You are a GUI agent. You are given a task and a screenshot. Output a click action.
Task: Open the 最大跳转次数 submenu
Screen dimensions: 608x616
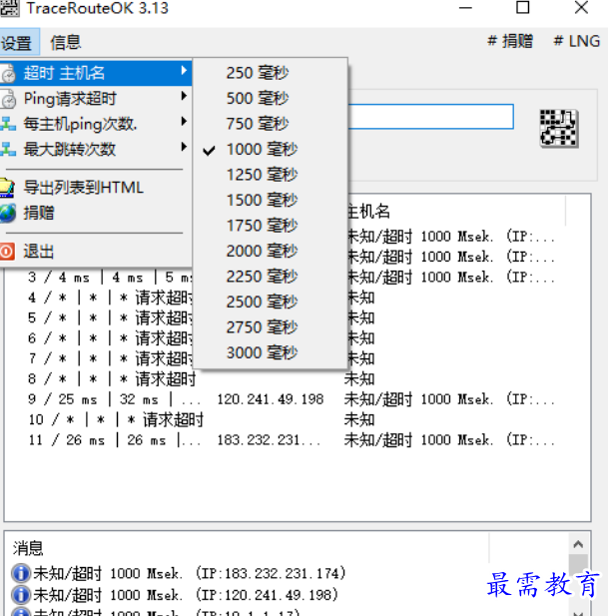pos(96,150)
